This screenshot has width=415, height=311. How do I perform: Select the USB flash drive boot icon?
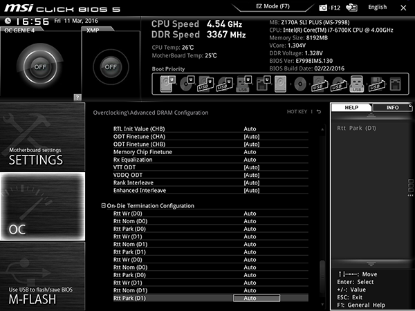[357, 84]
